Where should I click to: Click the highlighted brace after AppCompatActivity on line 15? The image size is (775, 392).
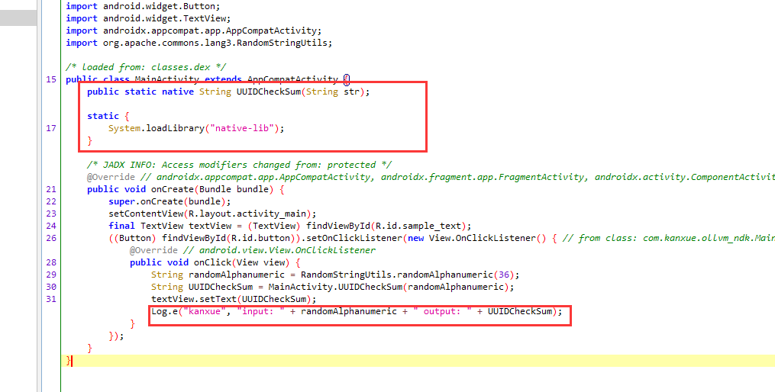pos(347,79)
